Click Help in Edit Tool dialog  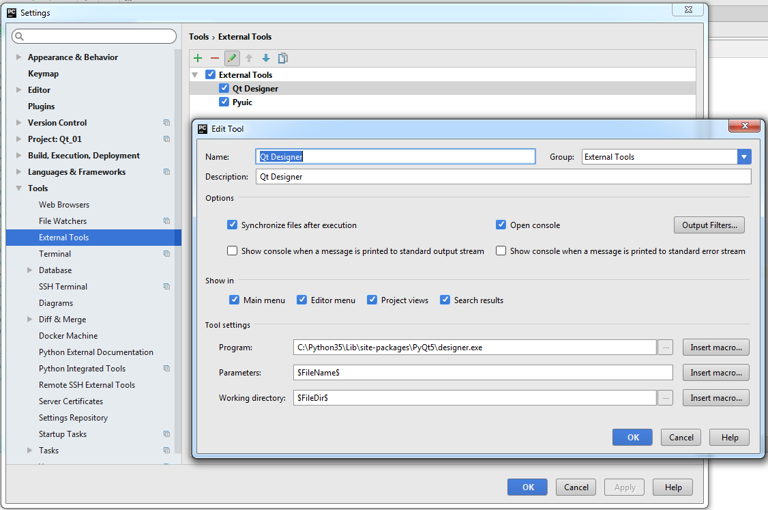[729, 438]
